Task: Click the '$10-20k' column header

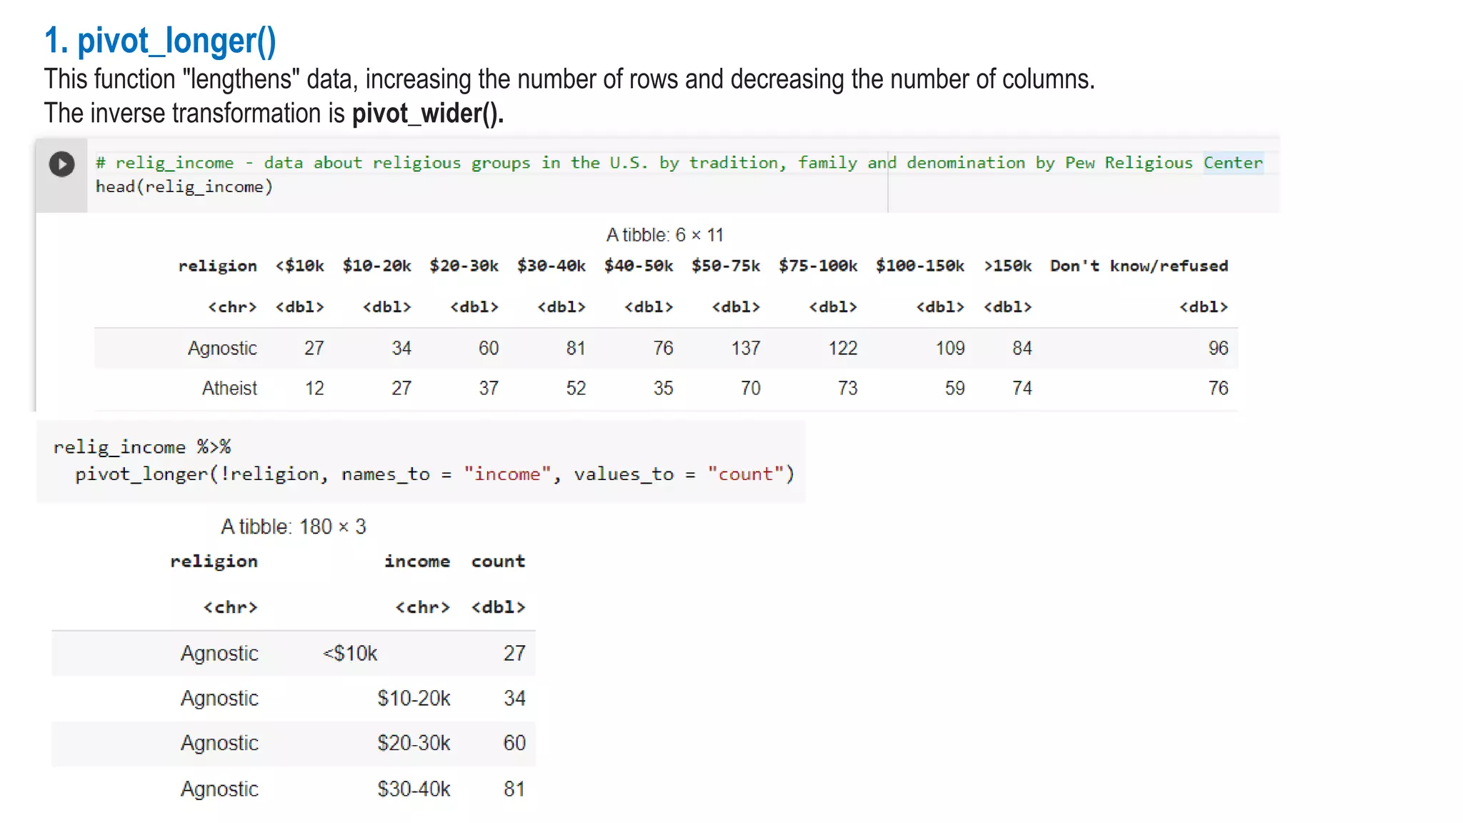Action: tap(377, 266)
